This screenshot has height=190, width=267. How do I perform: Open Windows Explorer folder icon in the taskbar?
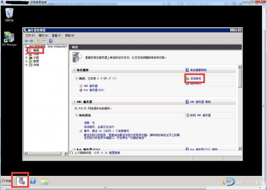(45, 181)
